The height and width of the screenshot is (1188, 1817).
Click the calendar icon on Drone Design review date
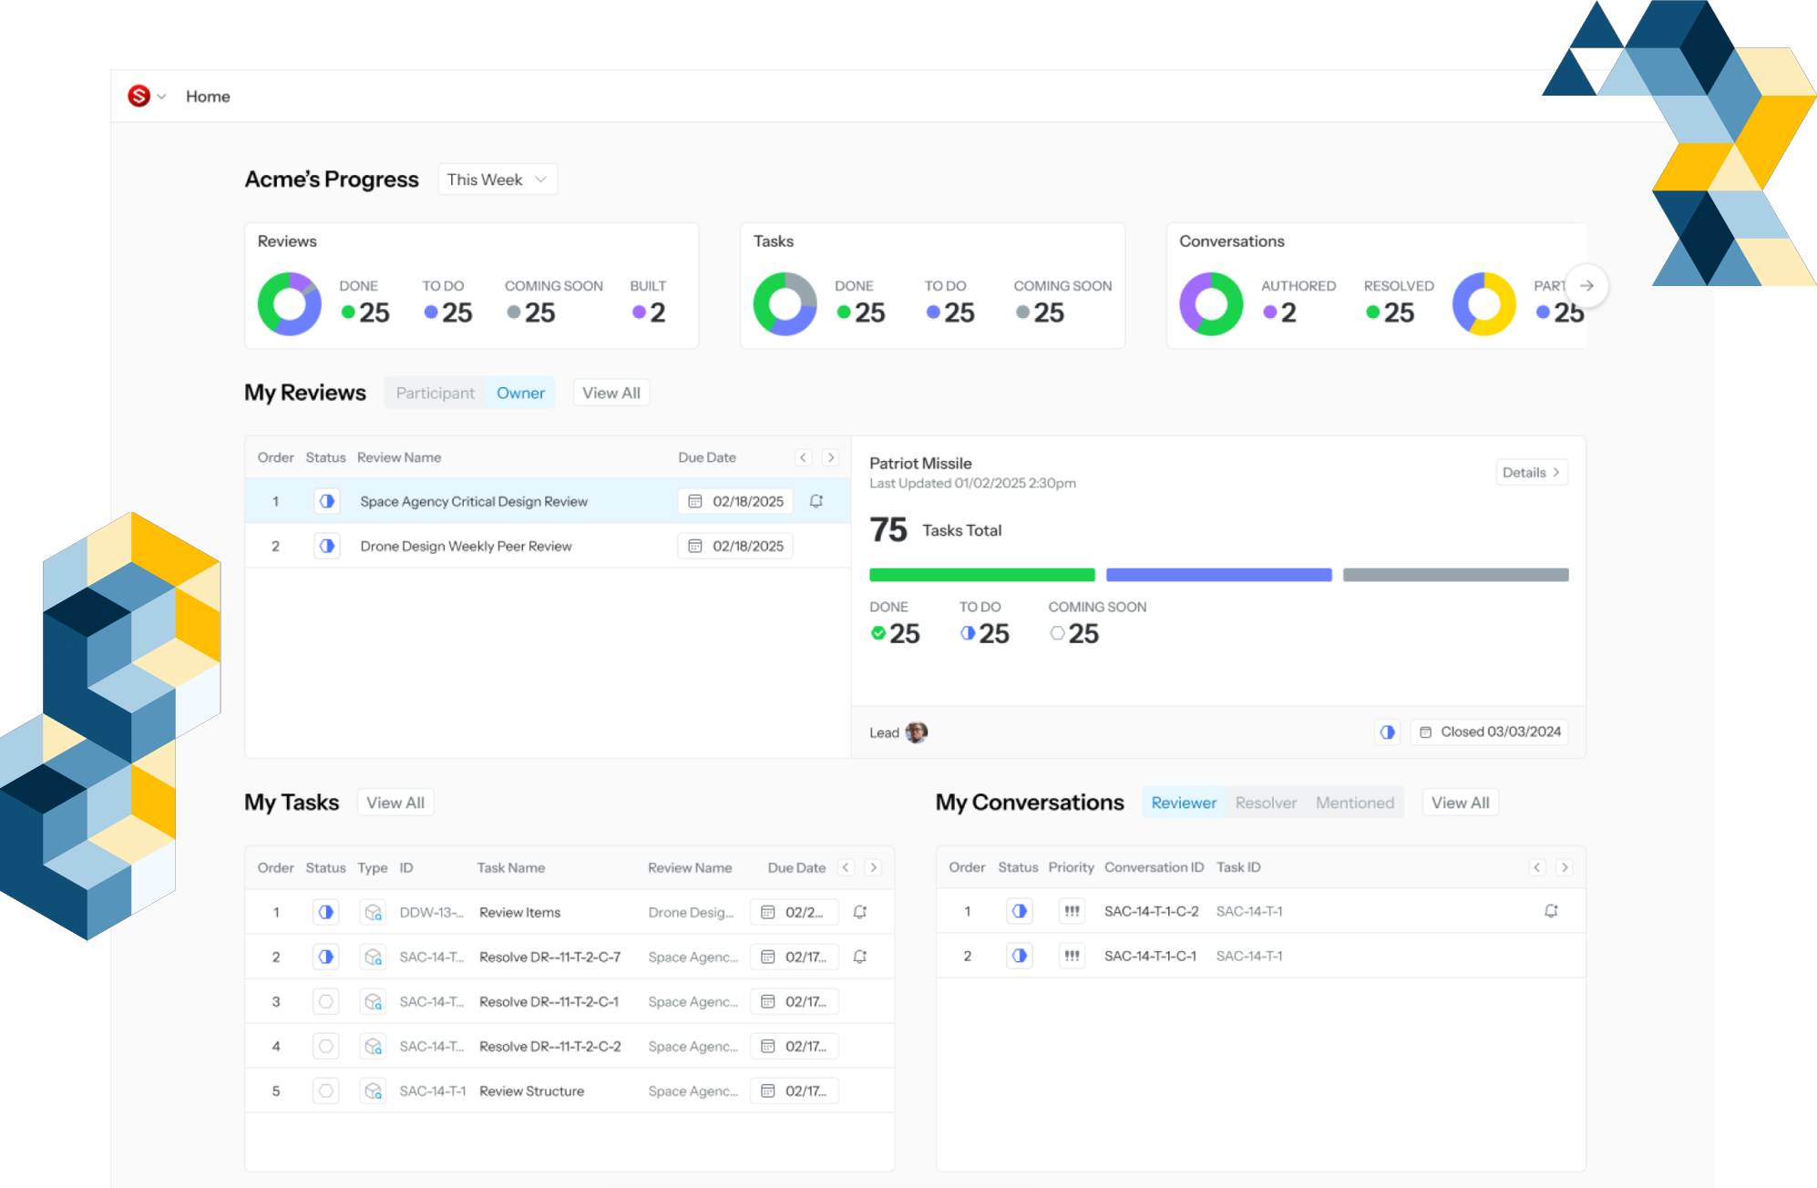tap(695, 546)
